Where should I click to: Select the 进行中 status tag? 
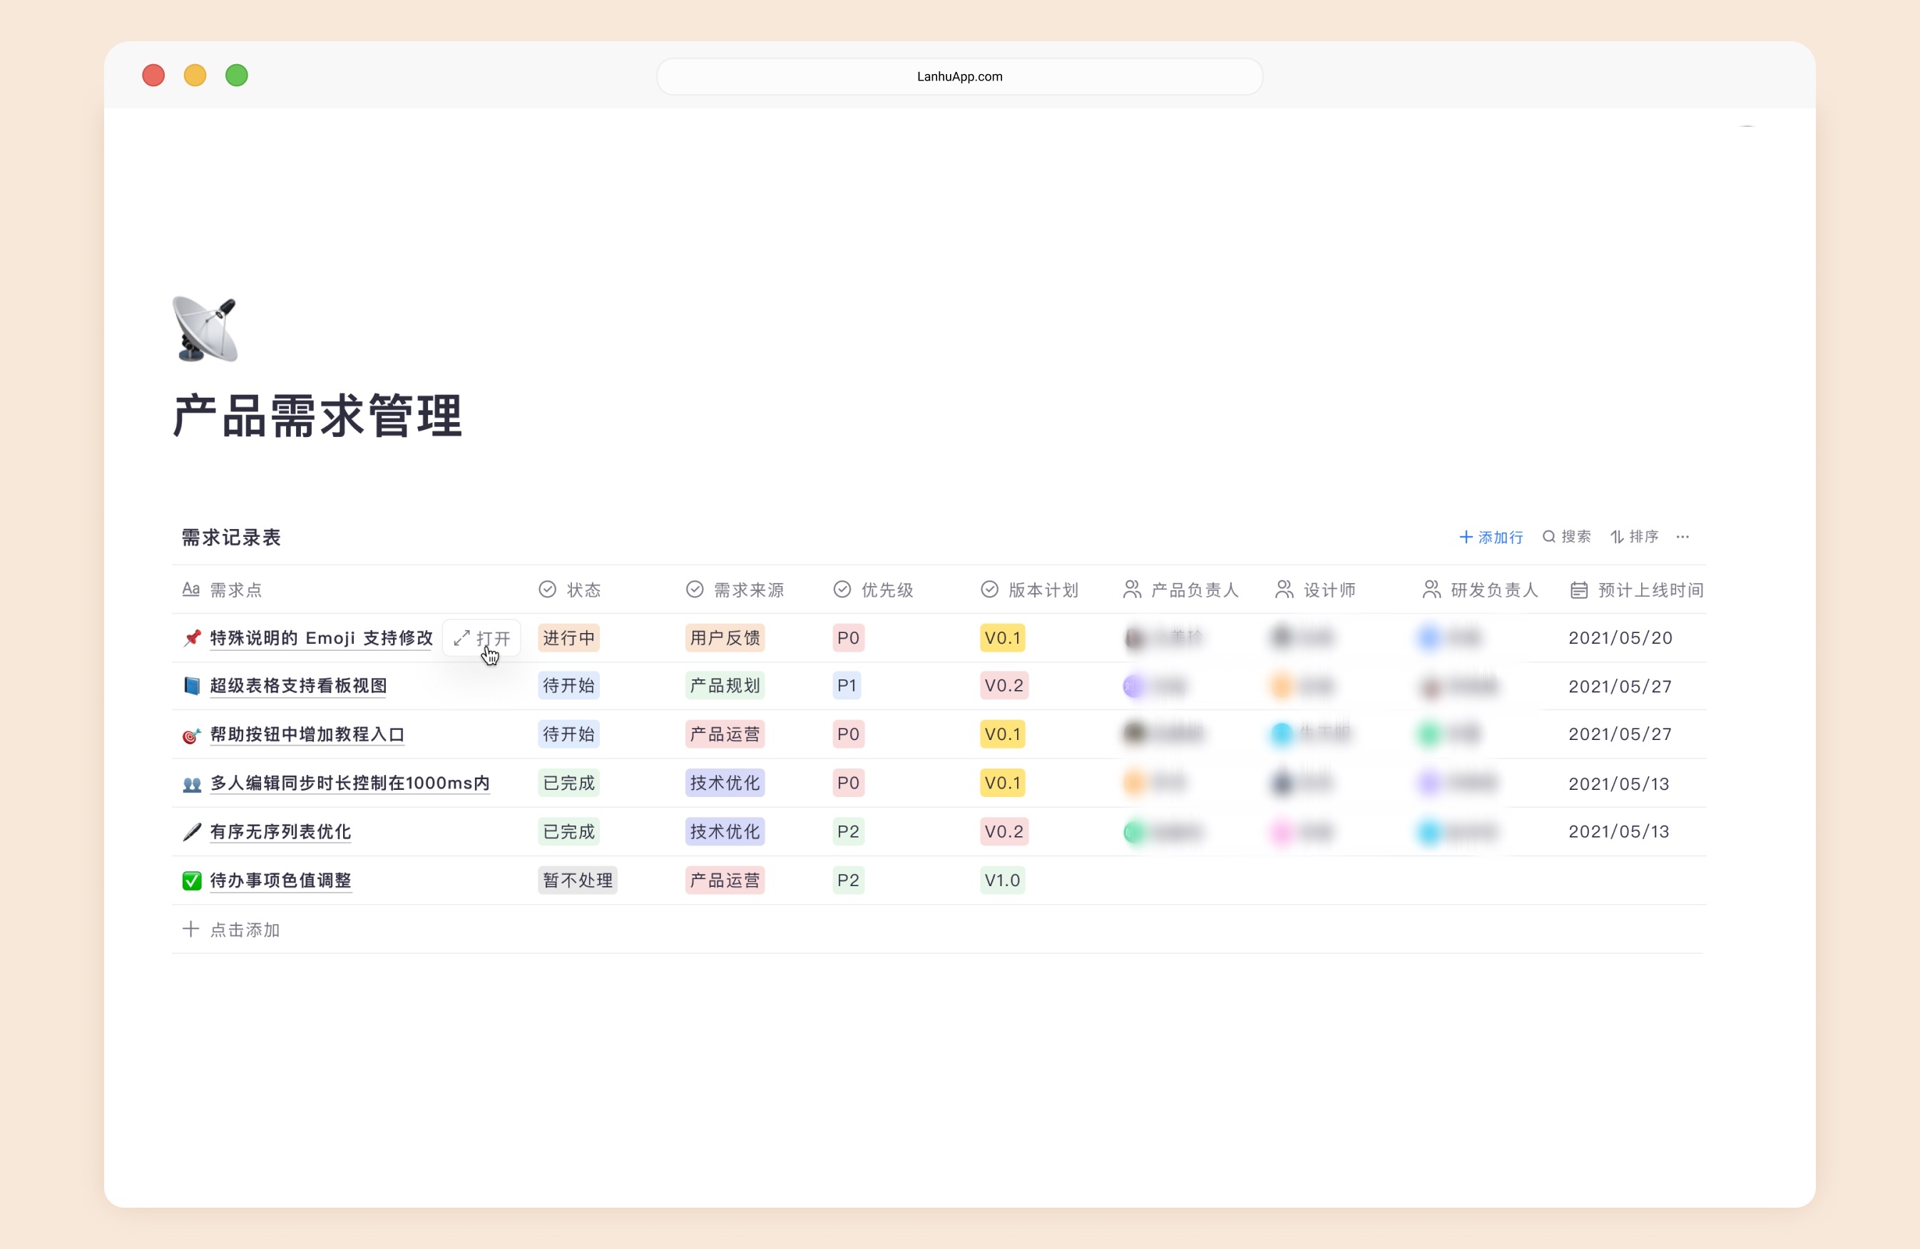[568, 638]
